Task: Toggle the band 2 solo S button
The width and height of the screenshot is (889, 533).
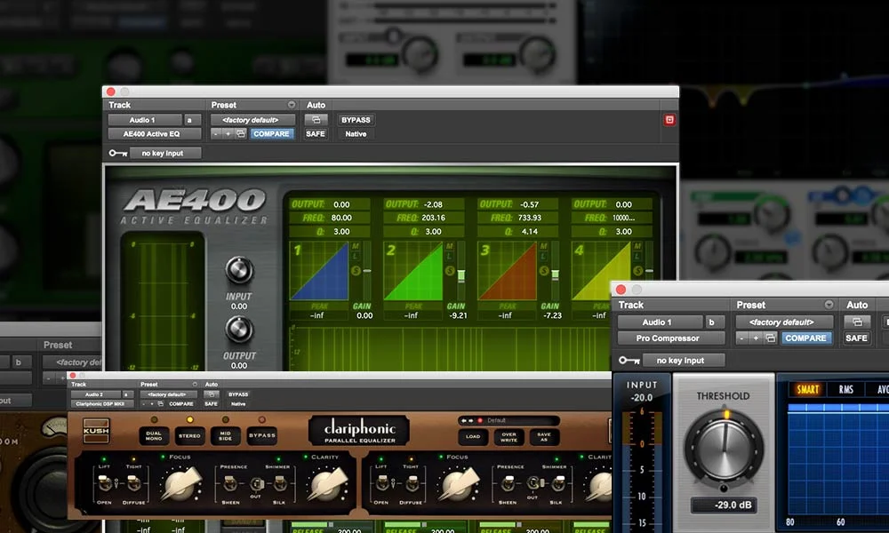Action: [450, 271]
